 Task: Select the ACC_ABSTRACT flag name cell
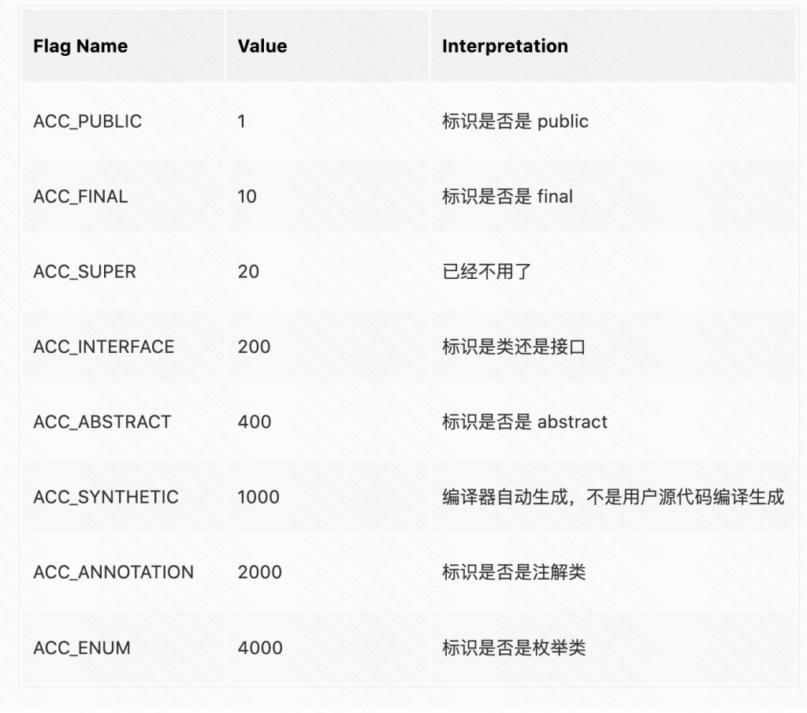(102, 422)
